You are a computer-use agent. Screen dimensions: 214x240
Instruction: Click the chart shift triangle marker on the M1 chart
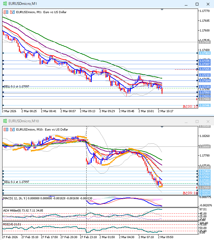[x=162, y=10]
